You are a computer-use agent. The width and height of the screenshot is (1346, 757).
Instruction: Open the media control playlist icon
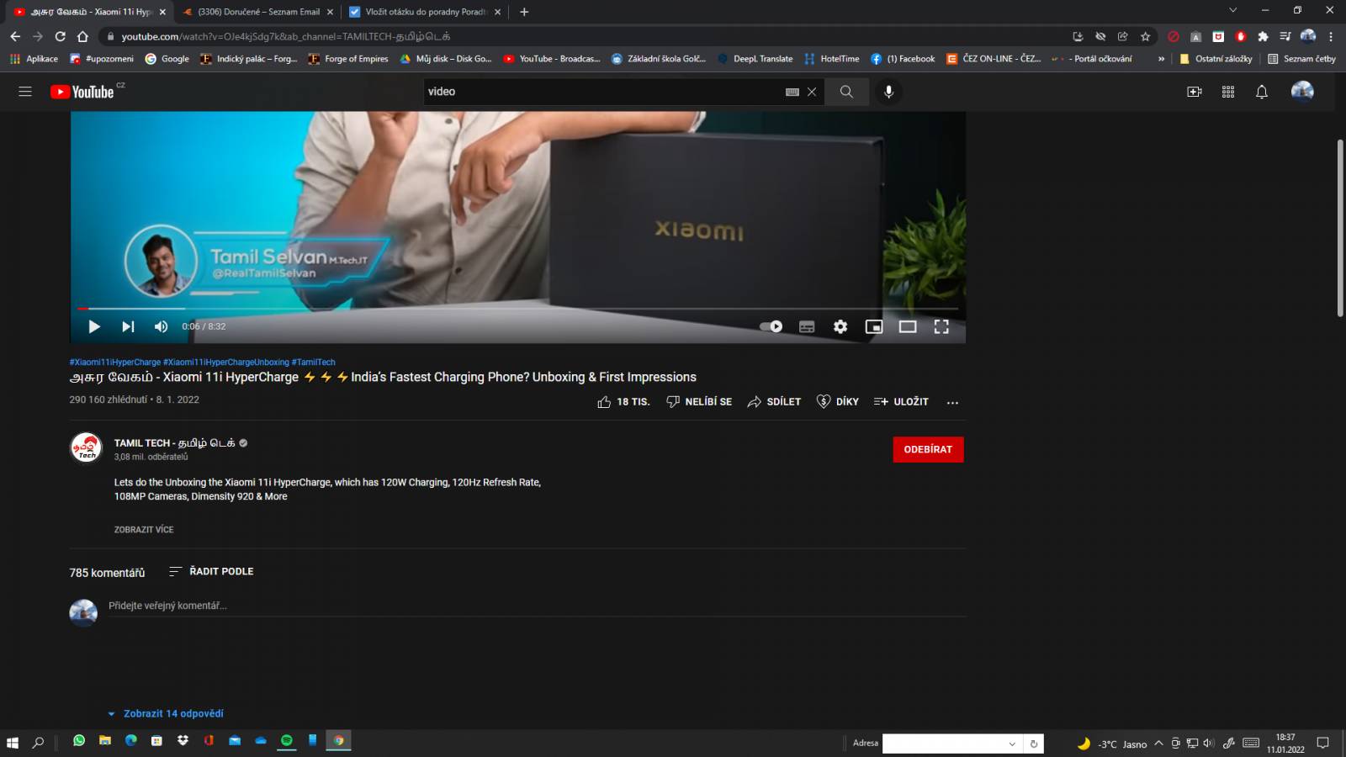point(1285,36)
